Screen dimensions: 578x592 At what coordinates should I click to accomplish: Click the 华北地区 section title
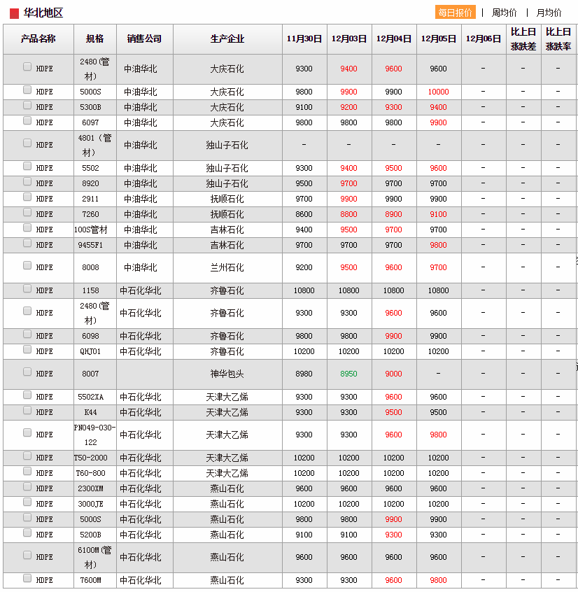point(43,13)
